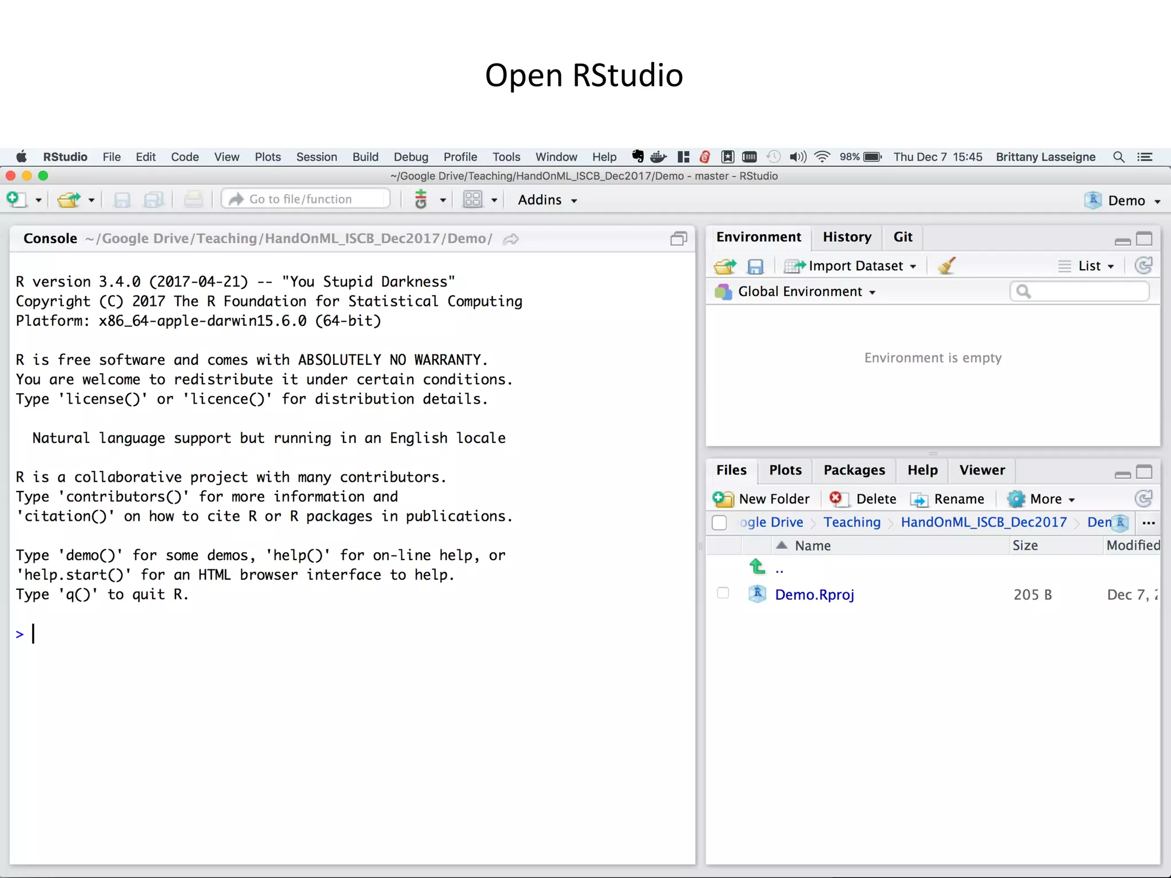Switch to the Help tab

coord(922,470)
